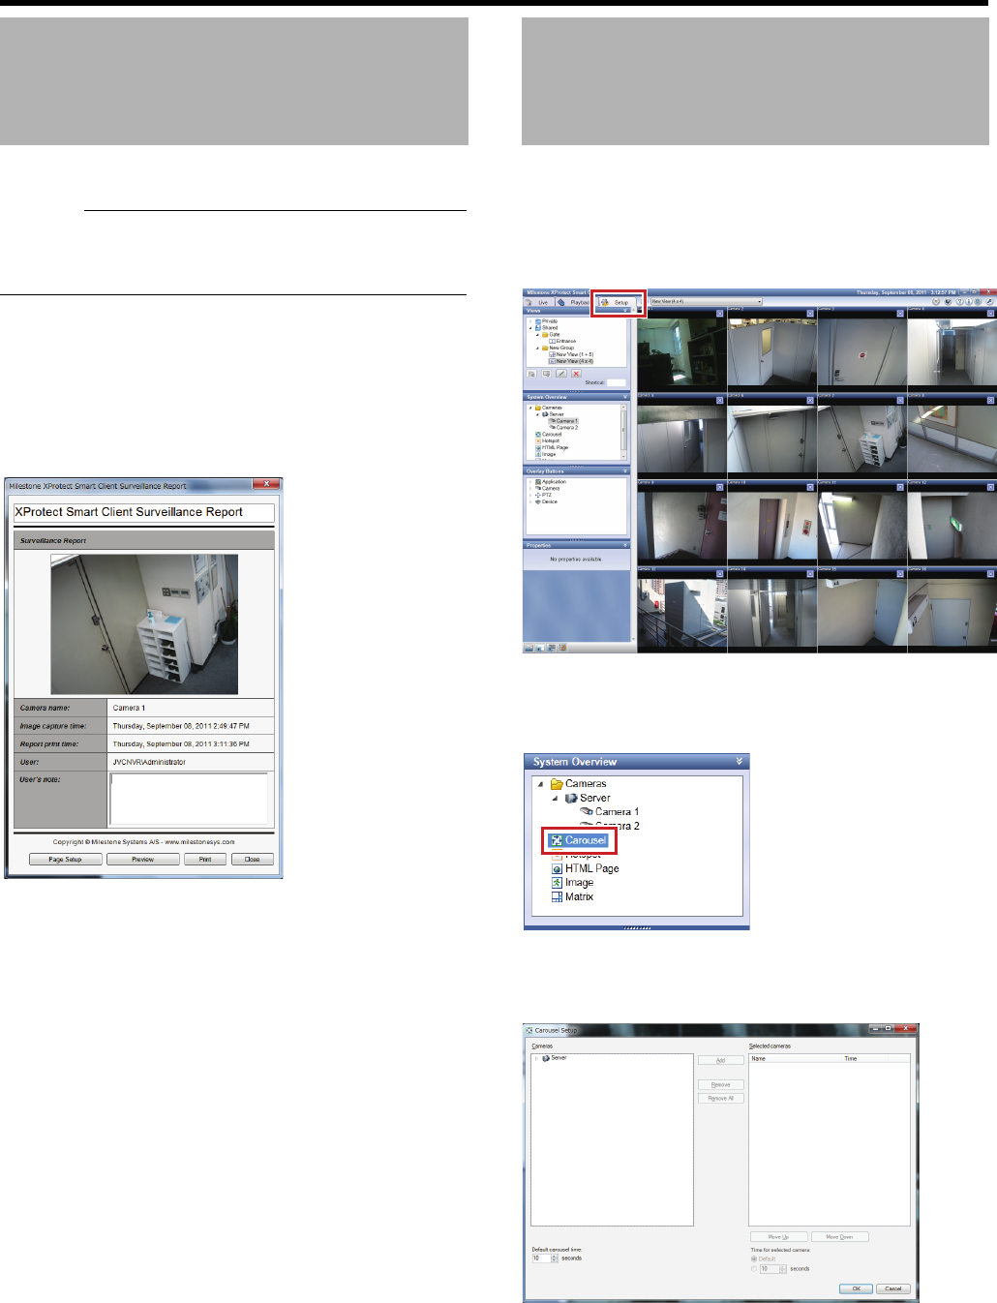Collapse the Views panel header chevron

click(x=625, y=311)
